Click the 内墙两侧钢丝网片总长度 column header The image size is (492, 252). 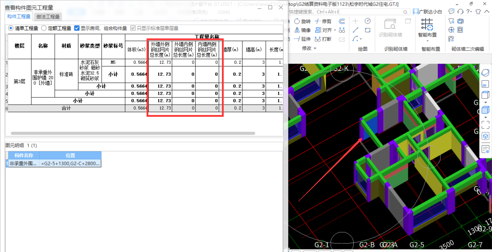click(207, 50)
